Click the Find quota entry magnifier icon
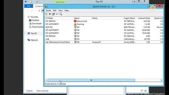Screen dimensions: 169x95 [x=61, y=14]
